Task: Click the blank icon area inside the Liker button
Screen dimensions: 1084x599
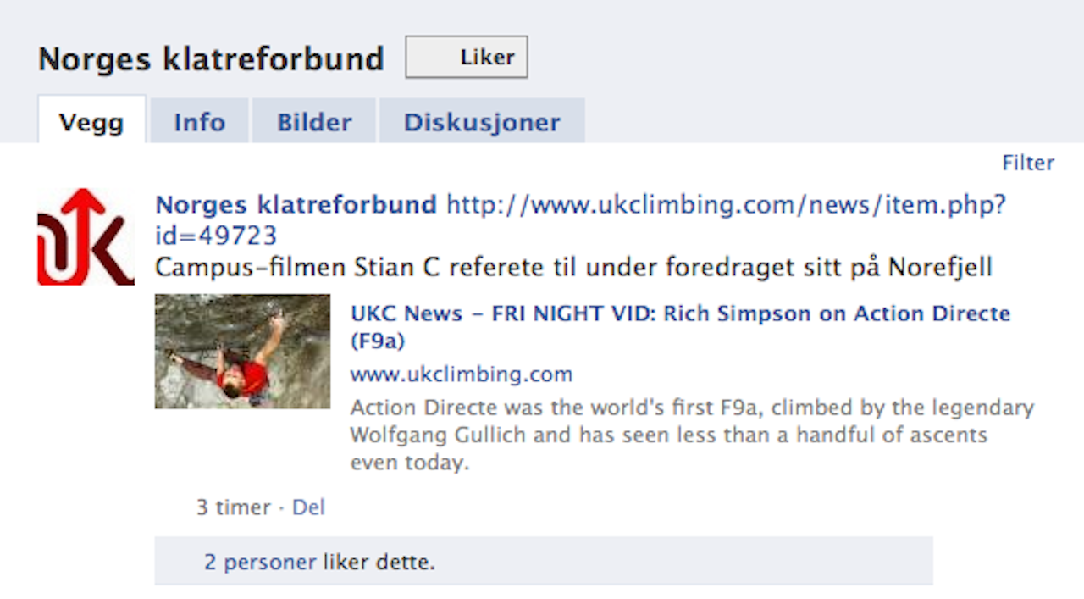Action: click(433, 57)
